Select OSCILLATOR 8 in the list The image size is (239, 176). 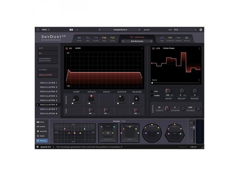pos(49,113)
